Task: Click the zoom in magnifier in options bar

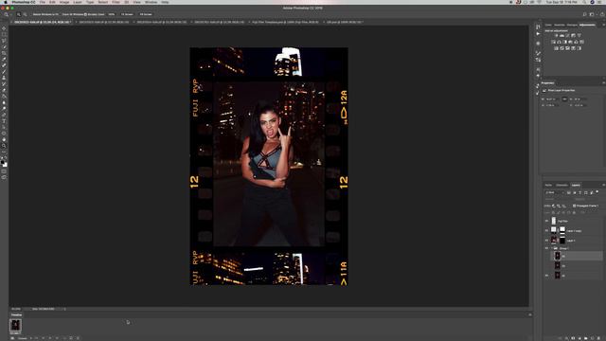Action: pyautogui.click(x=19, y=14)
